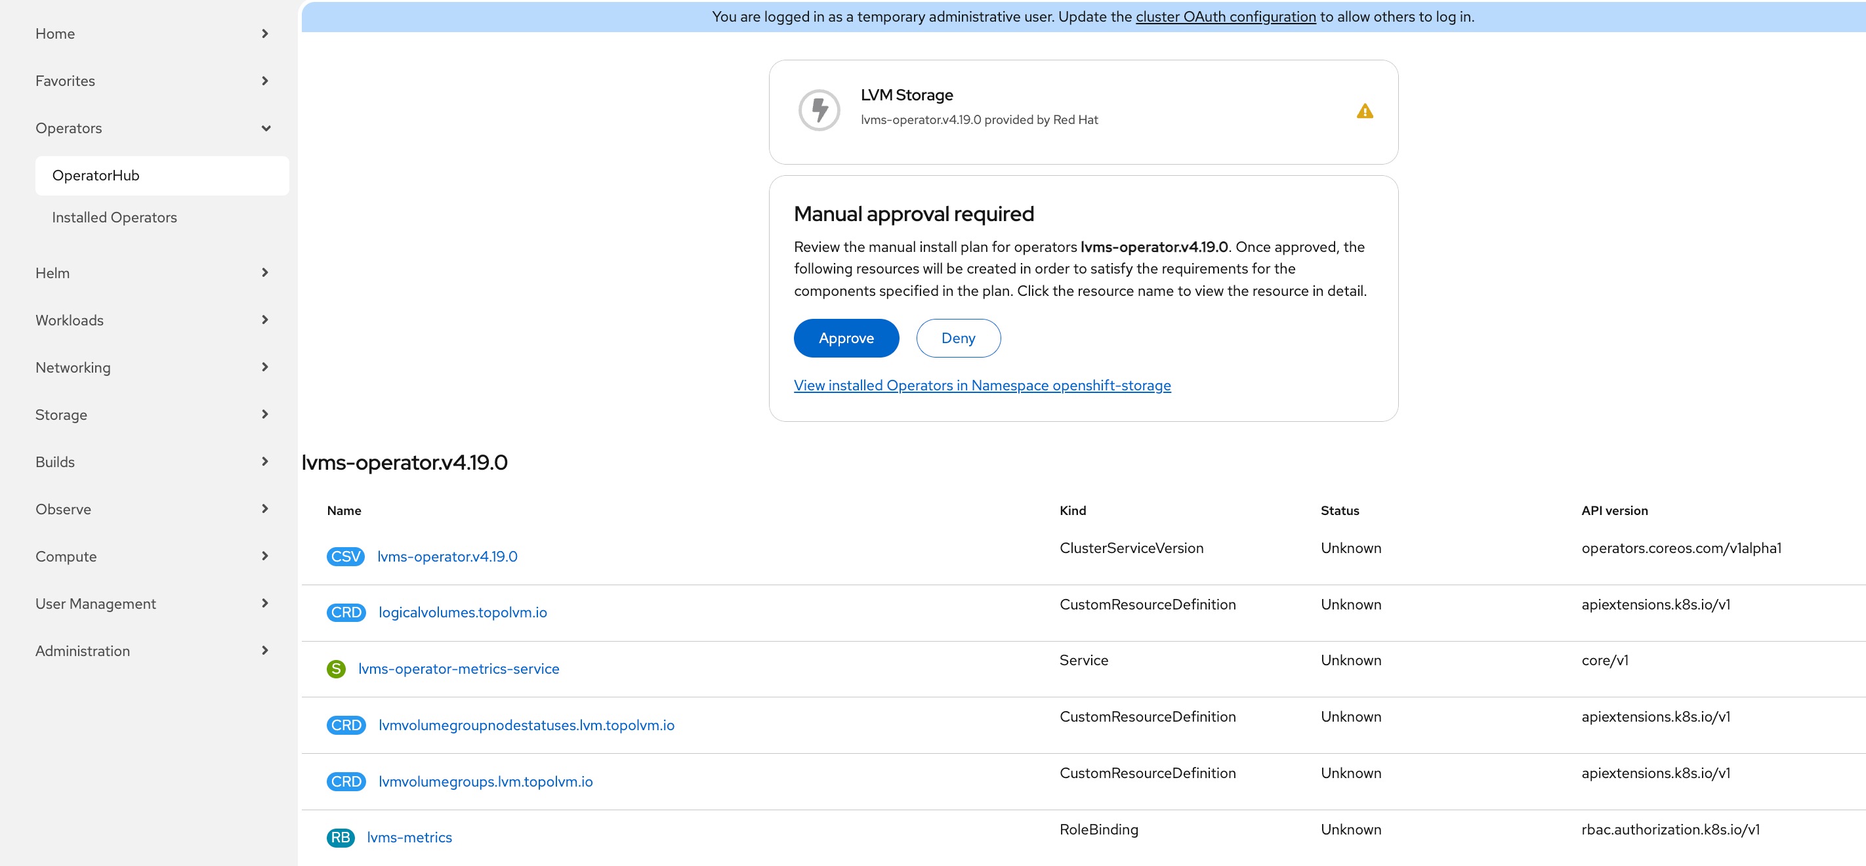The height and width of the screenshot is (866, 1866).
Task: Click the ClusterServiceVersion kind cell
Action: click(x=1132, y=548)
